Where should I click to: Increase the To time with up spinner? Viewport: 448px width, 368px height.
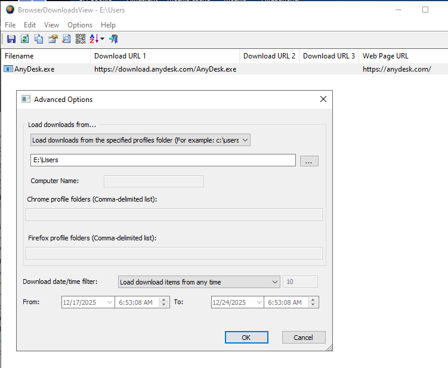click(x=313, y=300)
